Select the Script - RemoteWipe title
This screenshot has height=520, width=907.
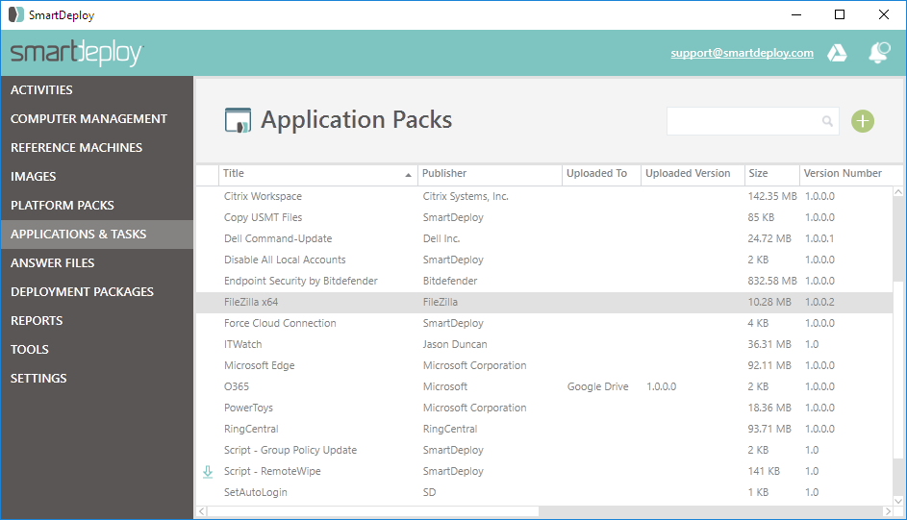[272, 472]
